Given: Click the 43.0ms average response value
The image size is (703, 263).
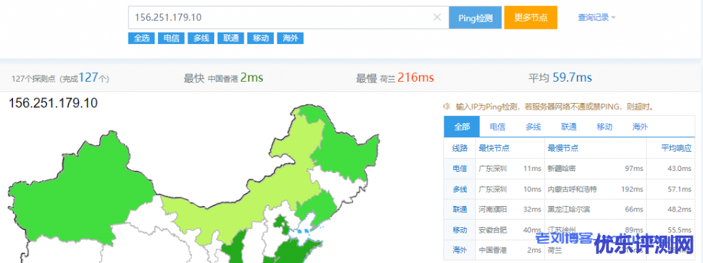Looking at the screenshot, I should tap(679, 169).
